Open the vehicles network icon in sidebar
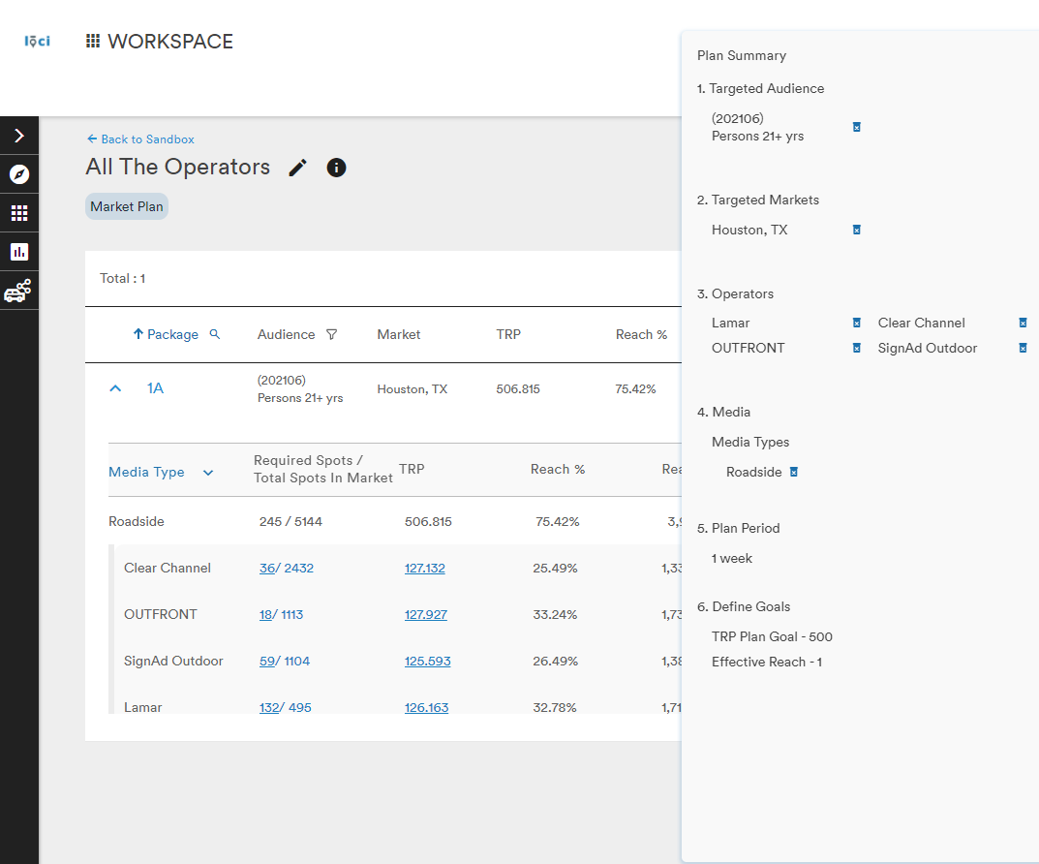The image size is (1039, 864). coord(19,291)
